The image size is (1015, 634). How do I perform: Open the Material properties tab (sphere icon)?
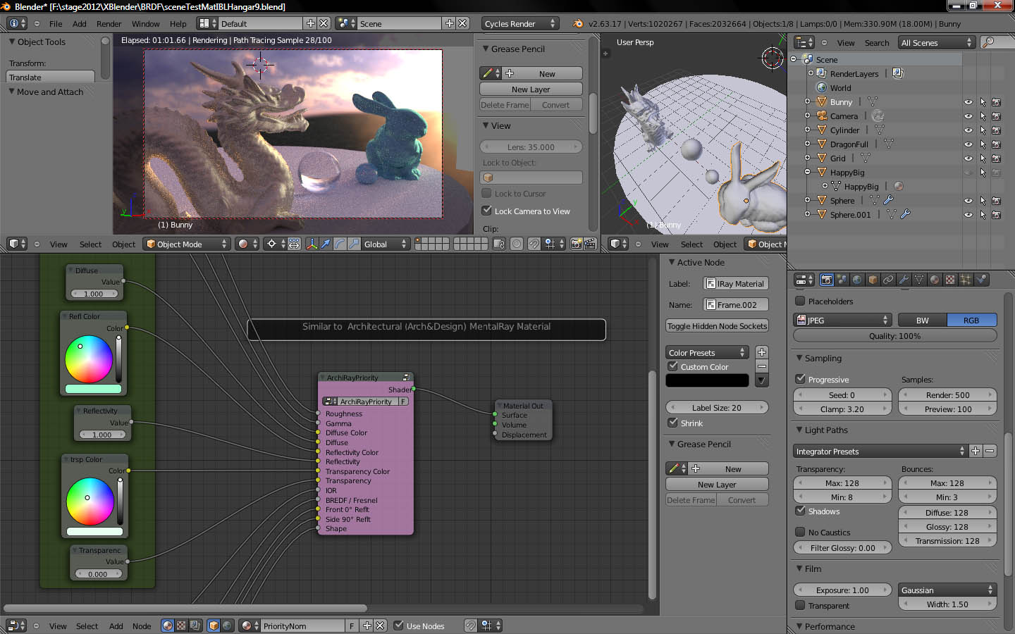(935, 280)
